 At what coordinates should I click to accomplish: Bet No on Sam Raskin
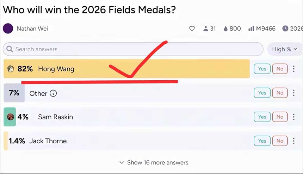280,117
